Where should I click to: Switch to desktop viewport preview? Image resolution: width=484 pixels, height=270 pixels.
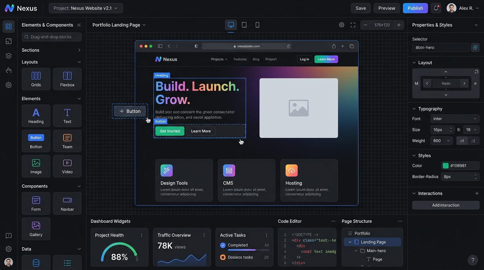coord(231,25)
